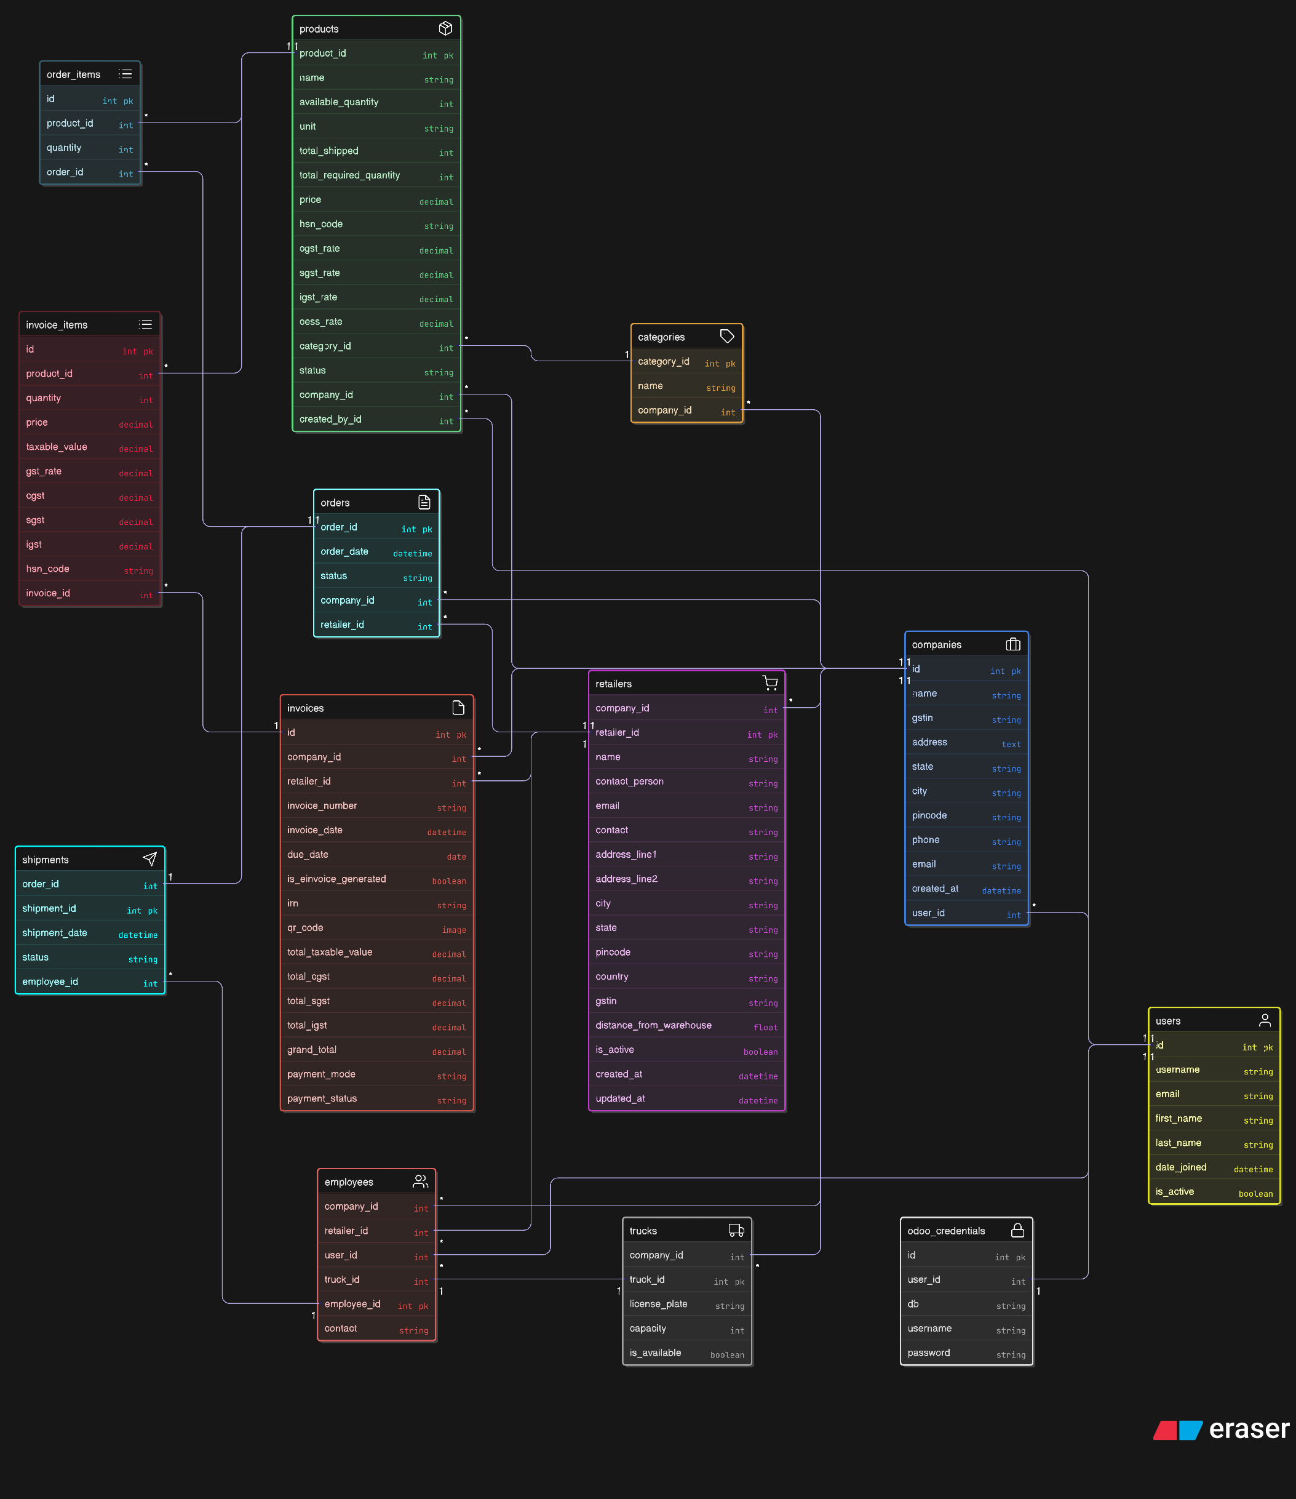The height and width of the screenshot is (1499, 1296).
Task: Click the shopping cart icon on retailers table
Action: (x=769, y=683)
